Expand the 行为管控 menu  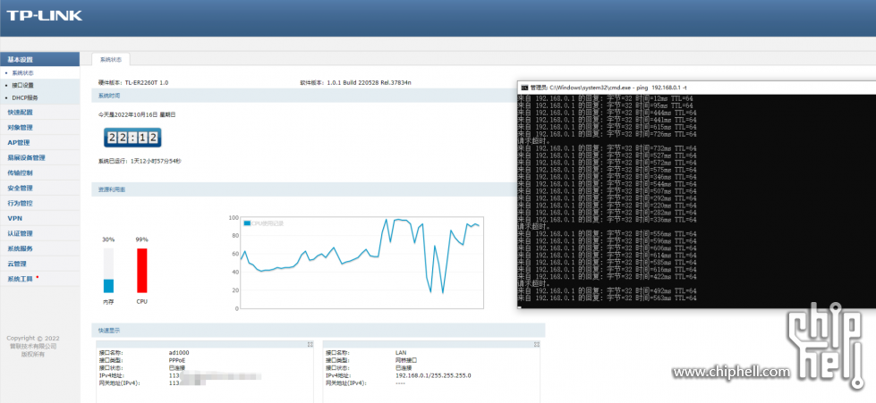39,203
